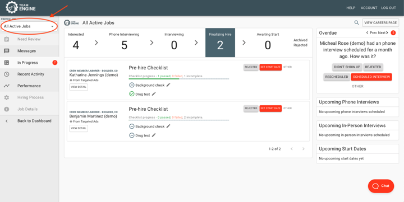Click the In Progress red notification badge

coord(54,63)
